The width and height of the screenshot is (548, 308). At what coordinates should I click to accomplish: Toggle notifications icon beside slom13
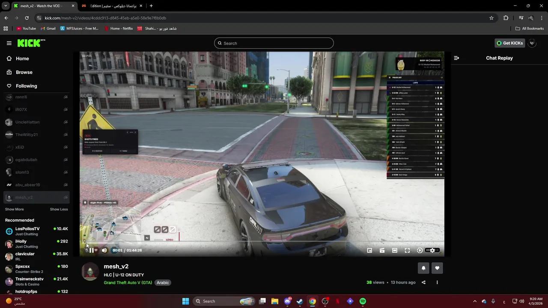66,172
